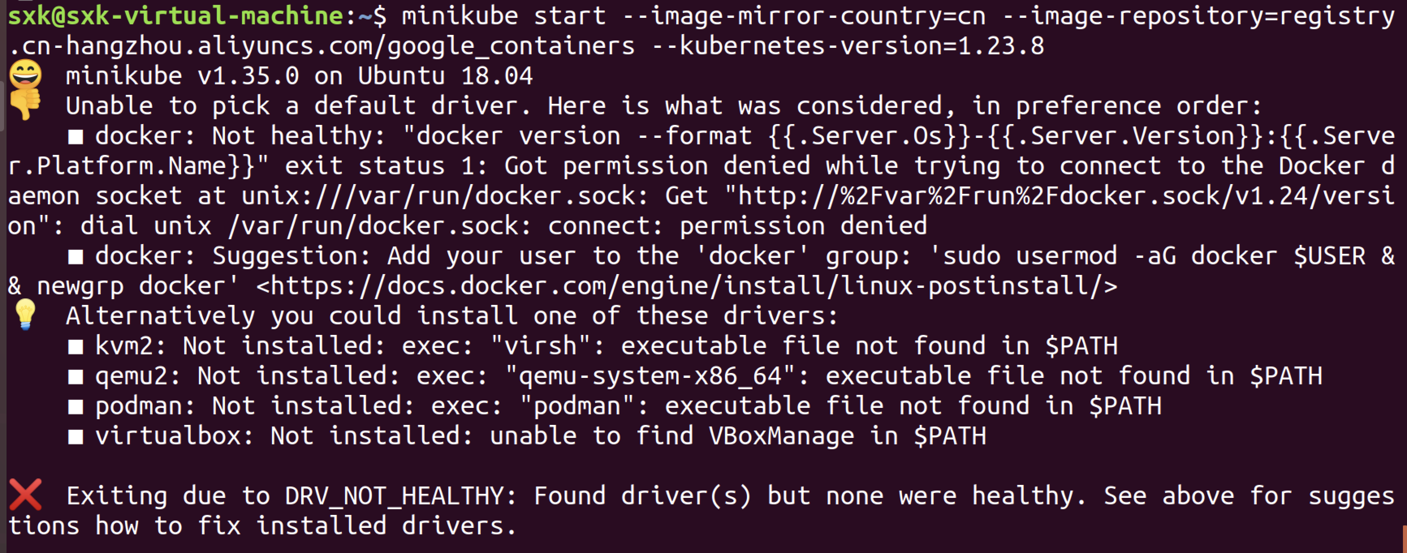Image resolution: width=1407 pixels, height=553 pixels.
Task: Click the square bullet before 'podman: Not installed'
Action: pos(76,406)
